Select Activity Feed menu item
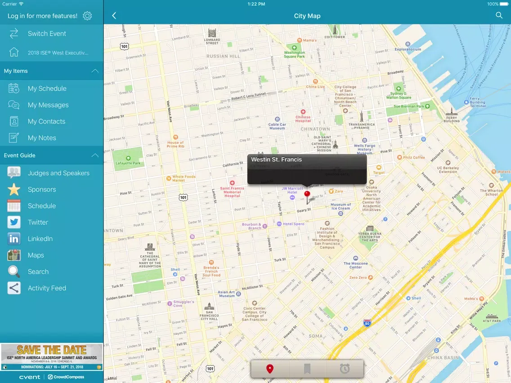 pos(51,288)
